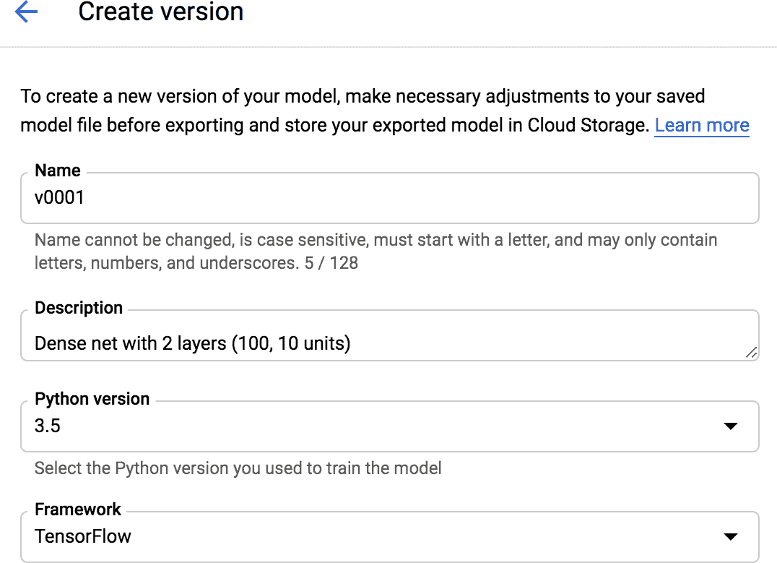The width and height of the screenshot is (777, 563).
Task: Click the "letters, numbers, and underscores" text
Action: click(166, 263)
